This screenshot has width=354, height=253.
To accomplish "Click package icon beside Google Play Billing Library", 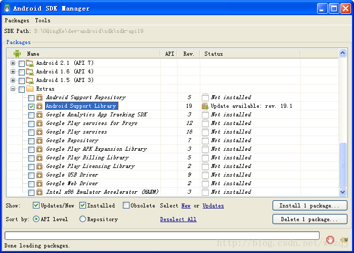I will [39, 158].
